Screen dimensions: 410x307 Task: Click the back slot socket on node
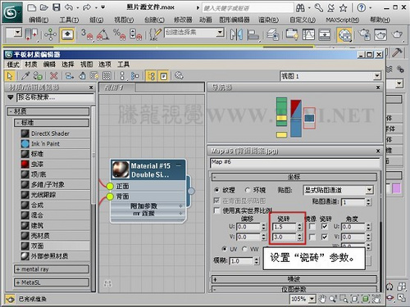pyautogui.click(x=110, y=196)
